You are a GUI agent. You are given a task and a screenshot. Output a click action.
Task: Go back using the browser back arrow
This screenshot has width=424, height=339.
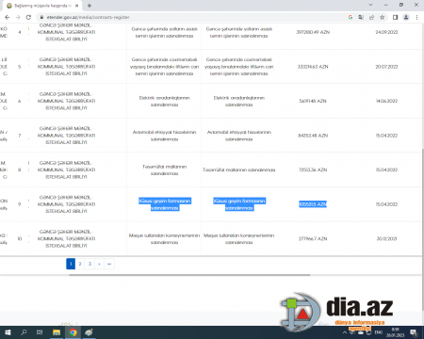tap(8, 17)
